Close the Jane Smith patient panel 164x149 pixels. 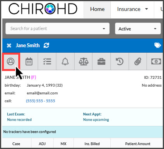pyautogui.click(x=9, y=46)
